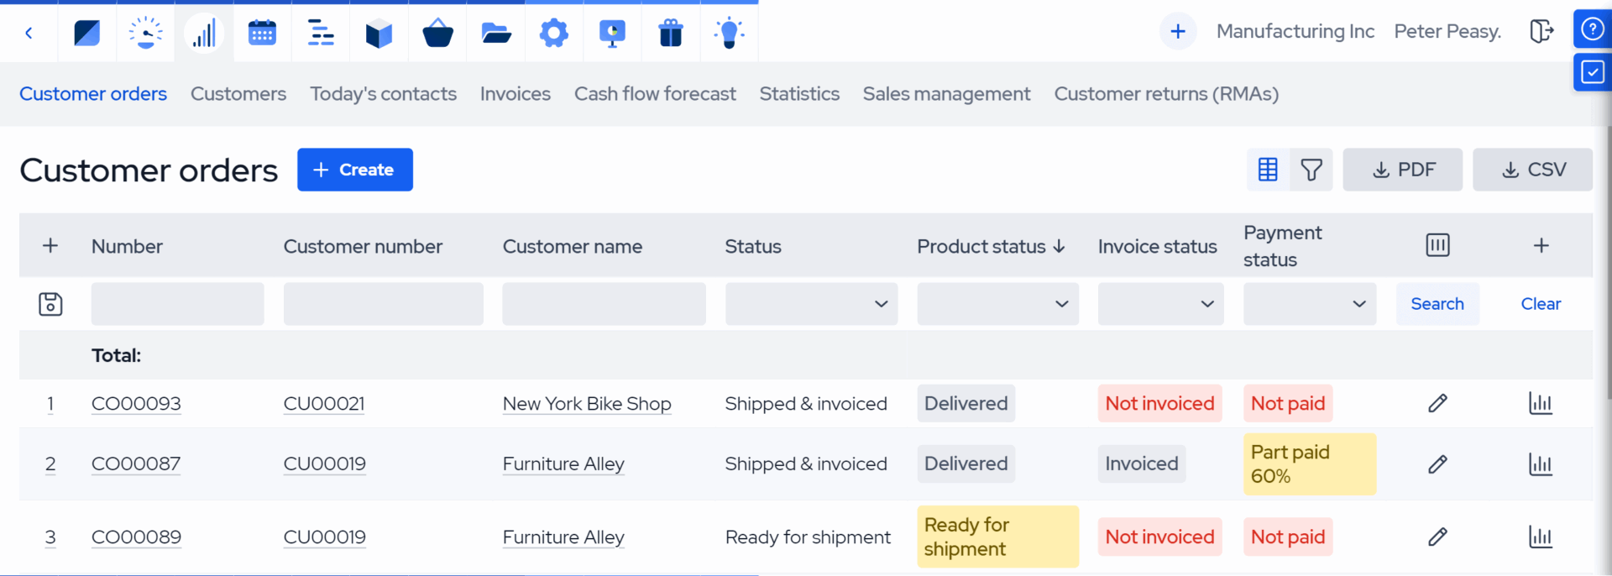Expand the Payment status filter dropdown
Image resolution: width=1612 pixels, height=576 pixels.
1309,304
